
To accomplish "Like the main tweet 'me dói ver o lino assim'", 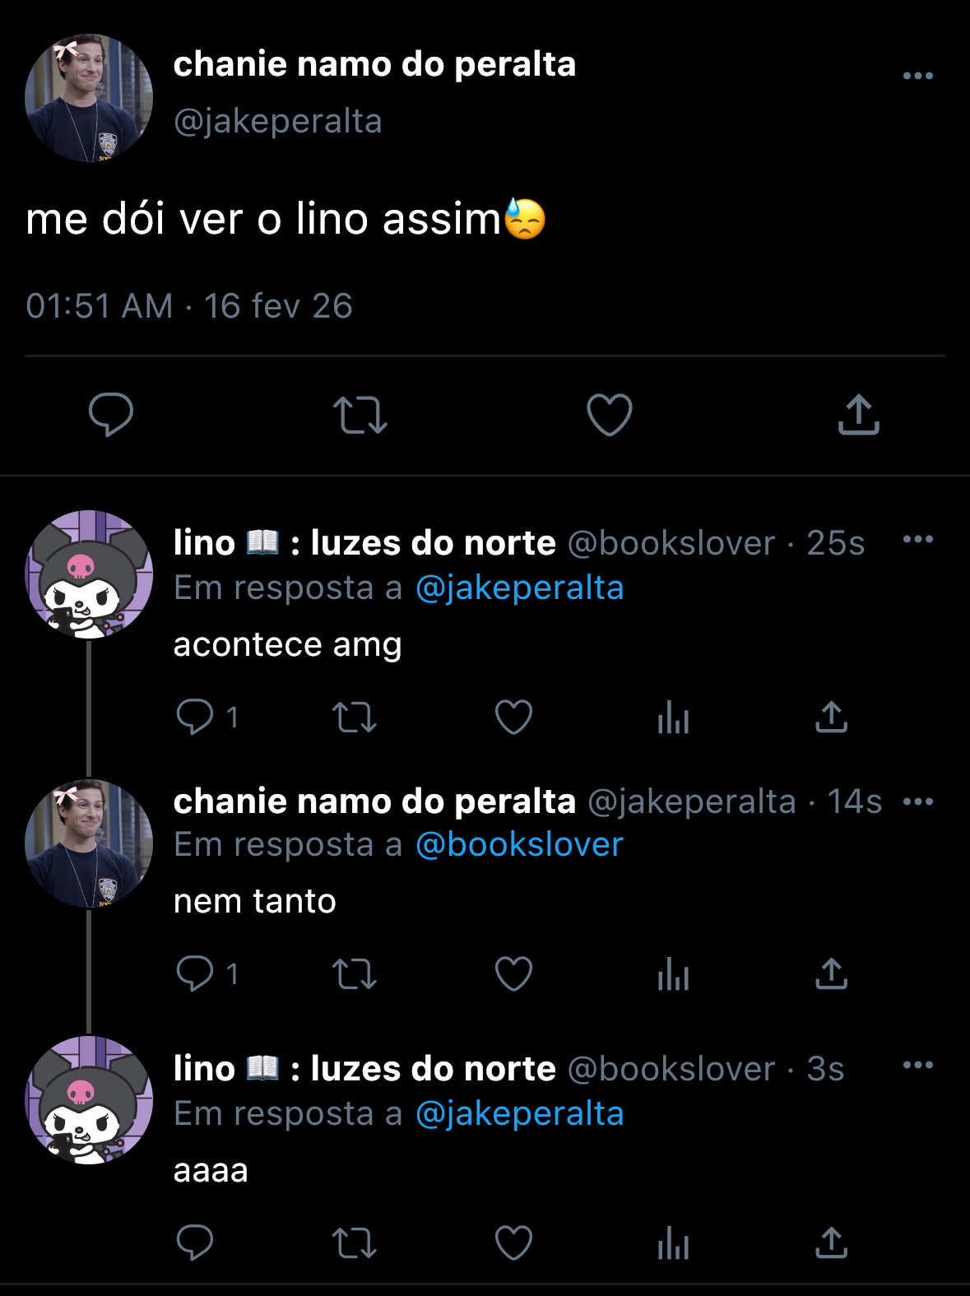I will coord(610,414).
